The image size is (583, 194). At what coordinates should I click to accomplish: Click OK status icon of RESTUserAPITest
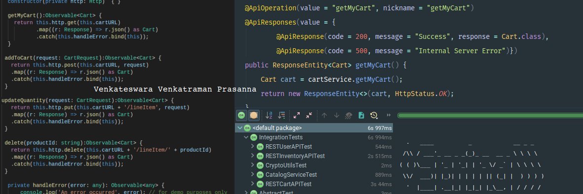(260, 147)
